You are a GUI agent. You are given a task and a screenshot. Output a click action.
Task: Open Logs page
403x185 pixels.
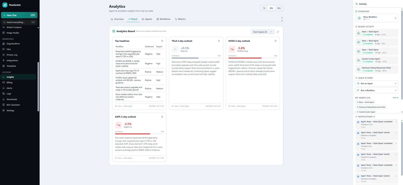(9, 94)
